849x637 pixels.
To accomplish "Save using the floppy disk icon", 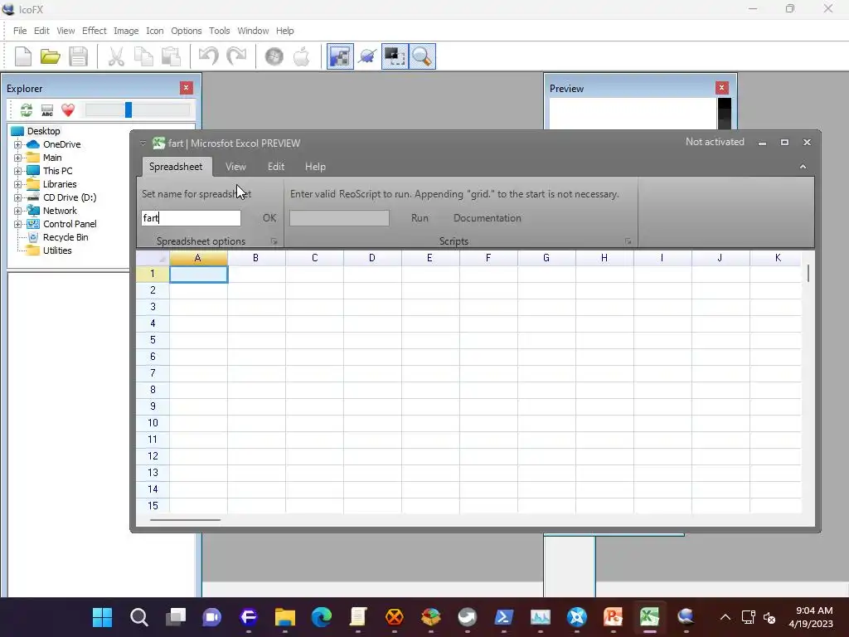I will click(78, 56).
